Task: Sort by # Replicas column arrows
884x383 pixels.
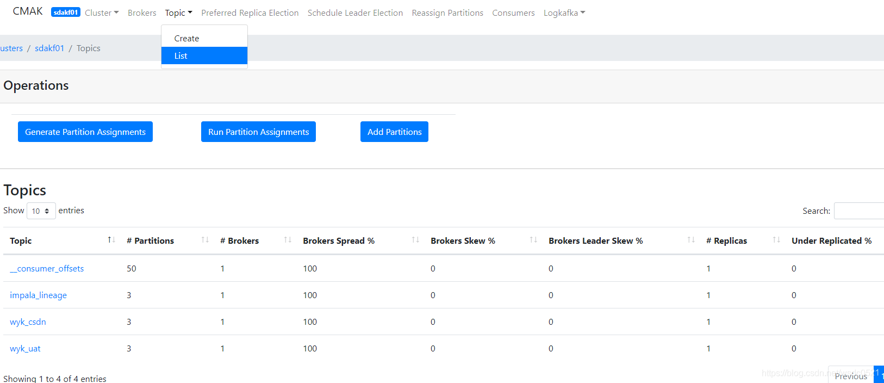Action: pos(776,240)
